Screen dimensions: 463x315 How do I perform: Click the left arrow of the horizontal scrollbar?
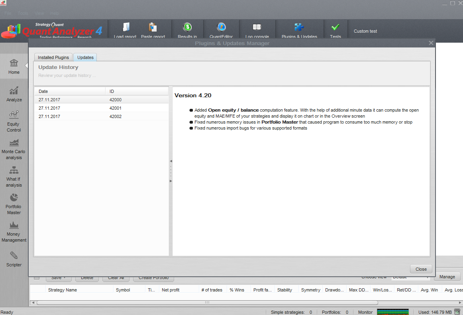coord(33,303)
